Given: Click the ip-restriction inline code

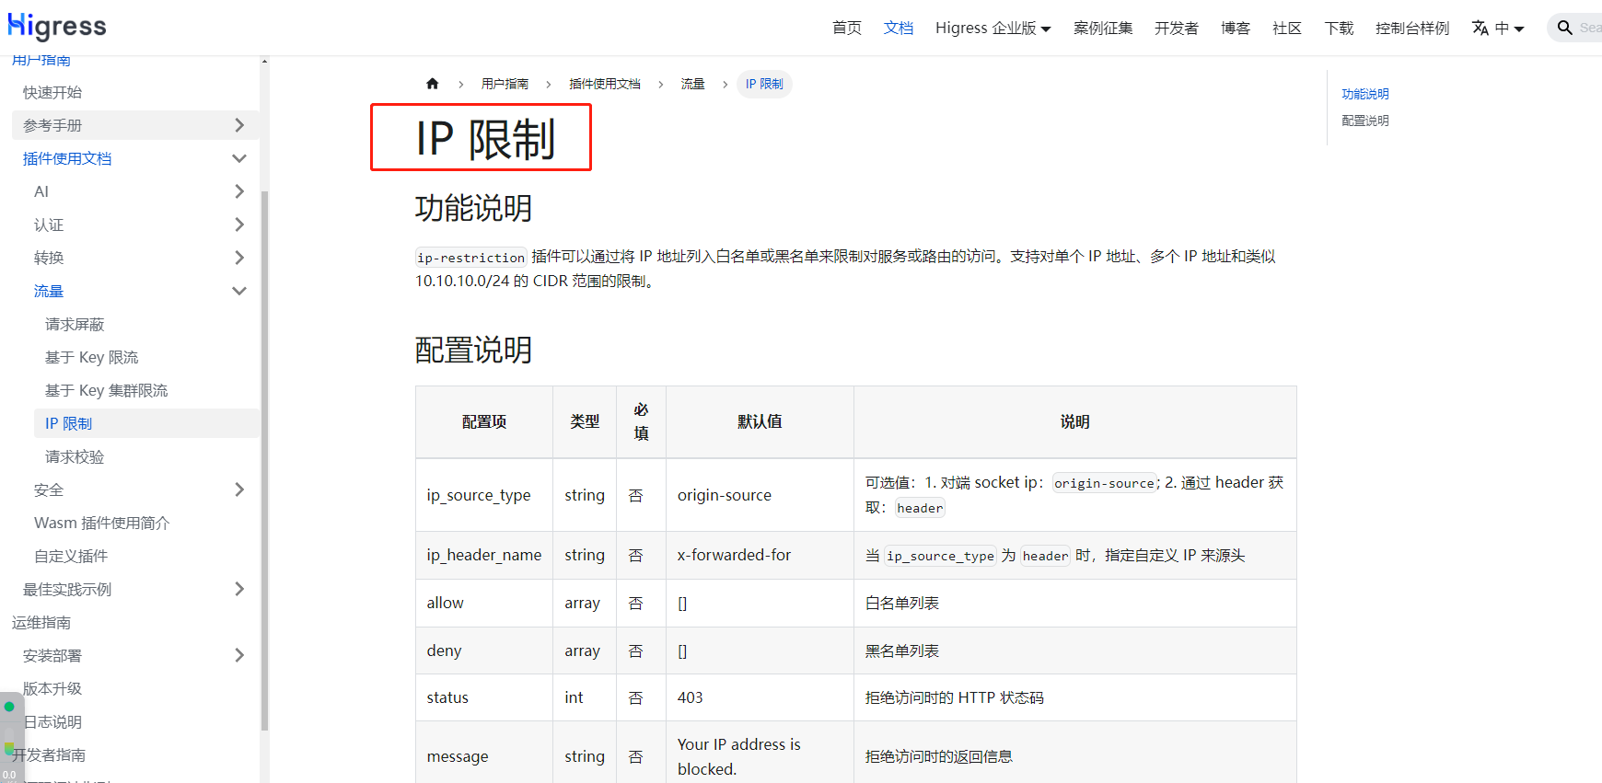Looking at the screenshot, I should coord(470,258).
